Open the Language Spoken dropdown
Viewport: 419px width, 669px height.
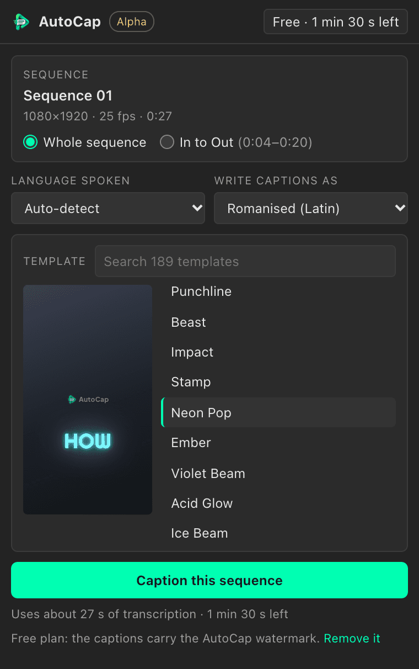coord(108,208)
